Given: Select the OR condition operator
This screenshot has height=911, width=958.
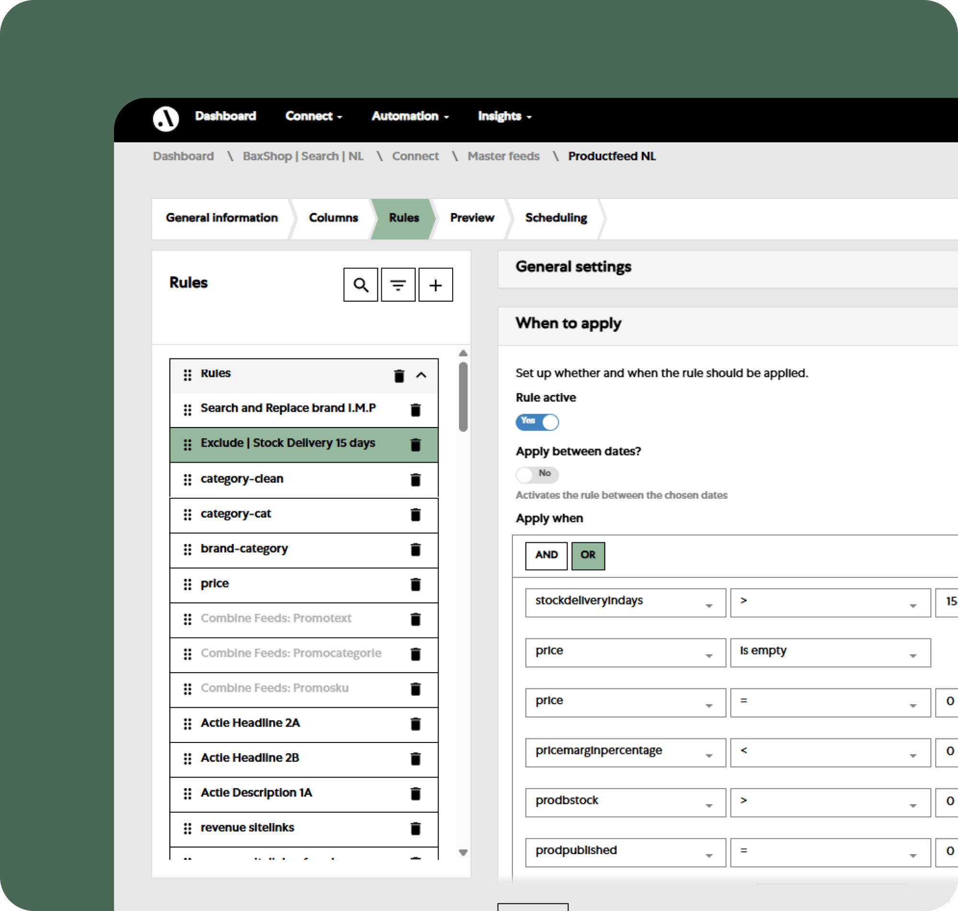Looking at the screenshot, I should 588,555.
